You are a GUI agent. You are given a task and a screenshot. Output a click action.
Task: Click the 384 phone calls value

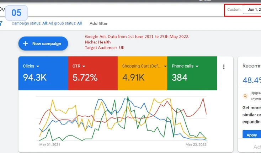(x=180, y=78)
